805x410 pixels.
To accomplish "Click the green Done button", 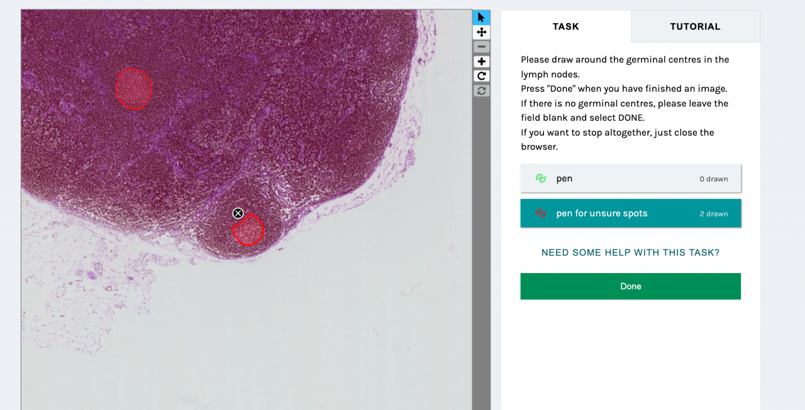I will point(631,286).
